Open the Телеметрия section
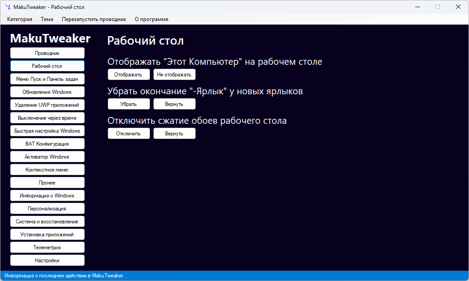The image size is (469, 281). [x=47, y=247]
